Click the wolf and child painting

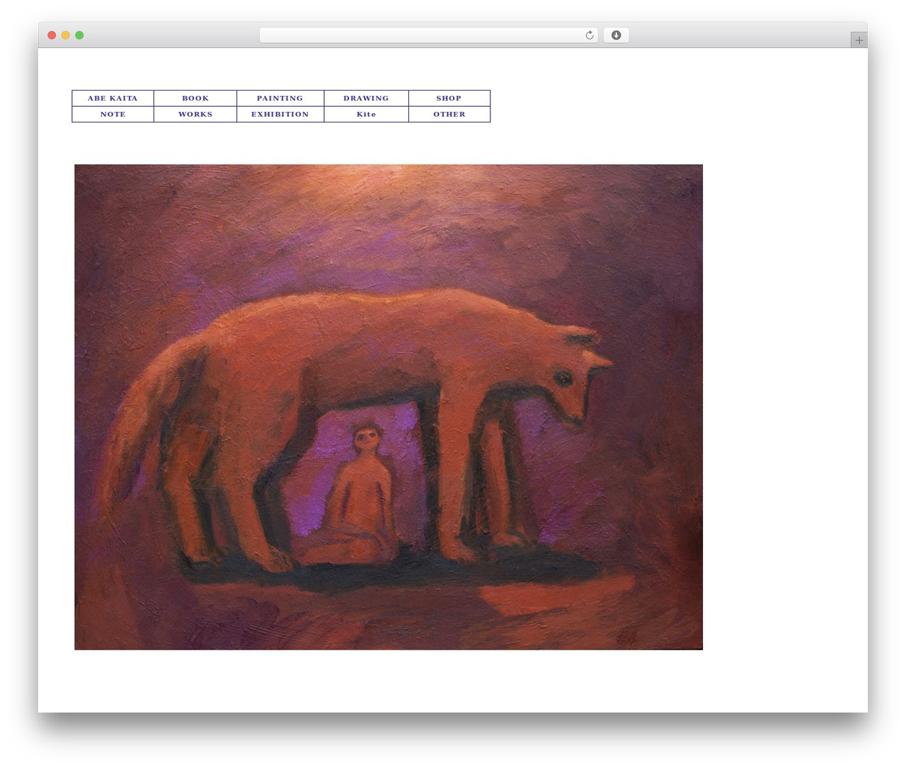click(x=389, y=407)
